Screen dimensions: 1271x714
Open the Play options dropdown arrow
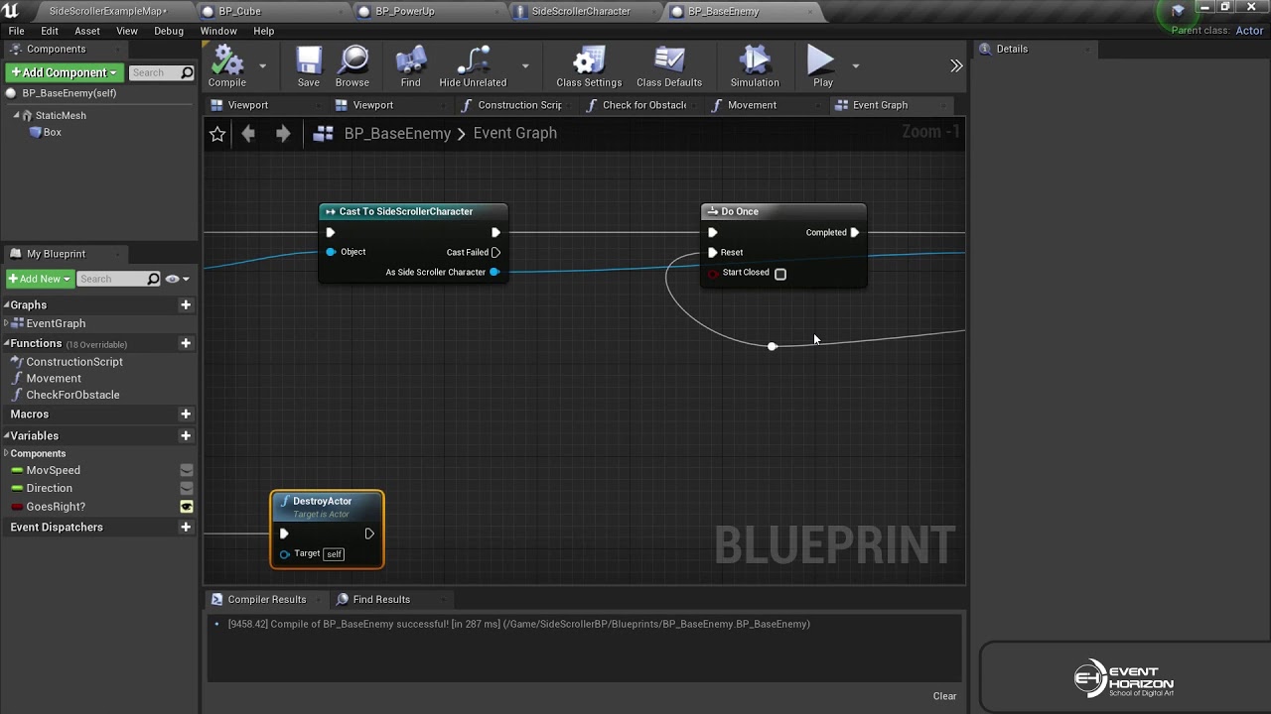(855, 66)
